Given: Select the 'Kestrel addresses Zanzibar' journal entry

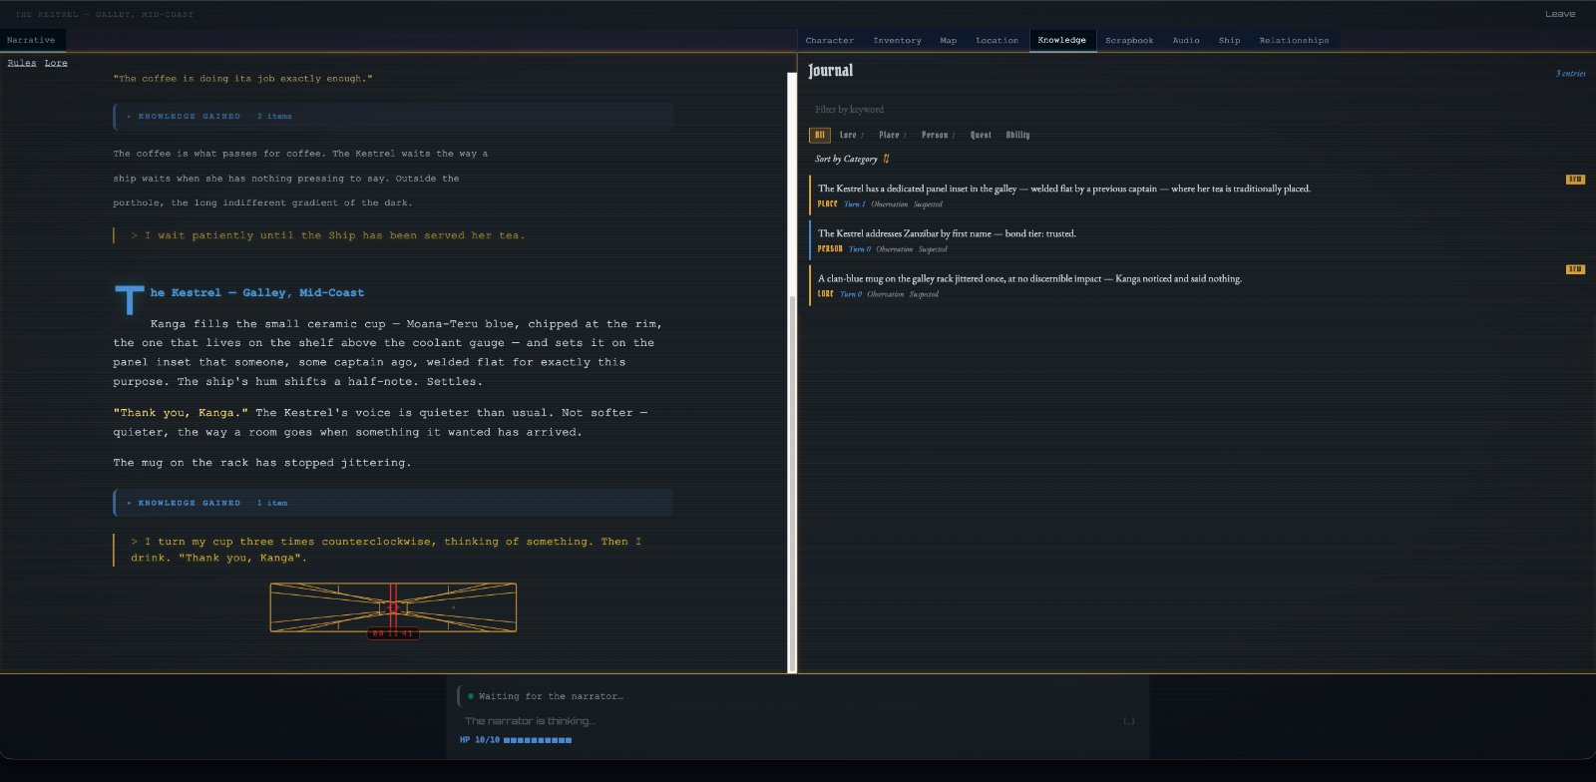Looking at the screenshot, I should point(1197,240).
